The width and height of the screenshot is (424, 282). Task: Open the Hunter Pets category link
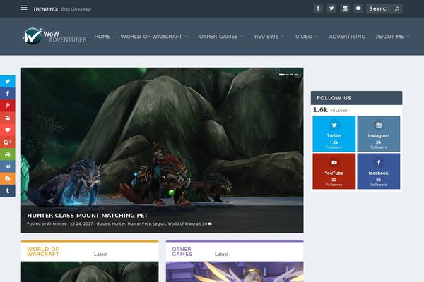(139, 223)
